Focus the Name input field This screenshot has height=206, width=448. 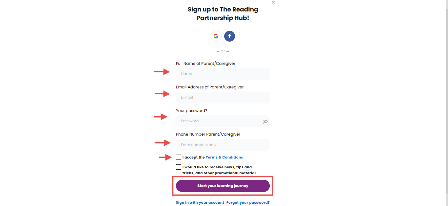[223, 74]
